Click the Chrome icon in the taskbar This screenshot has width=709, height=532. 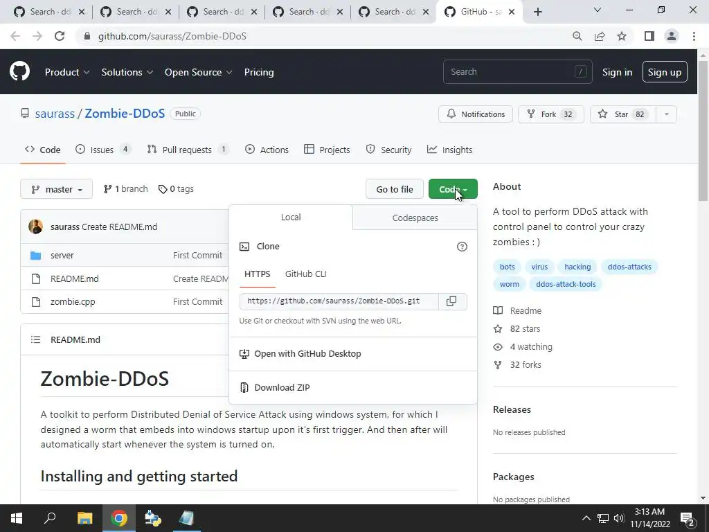[x=119, y=518]
